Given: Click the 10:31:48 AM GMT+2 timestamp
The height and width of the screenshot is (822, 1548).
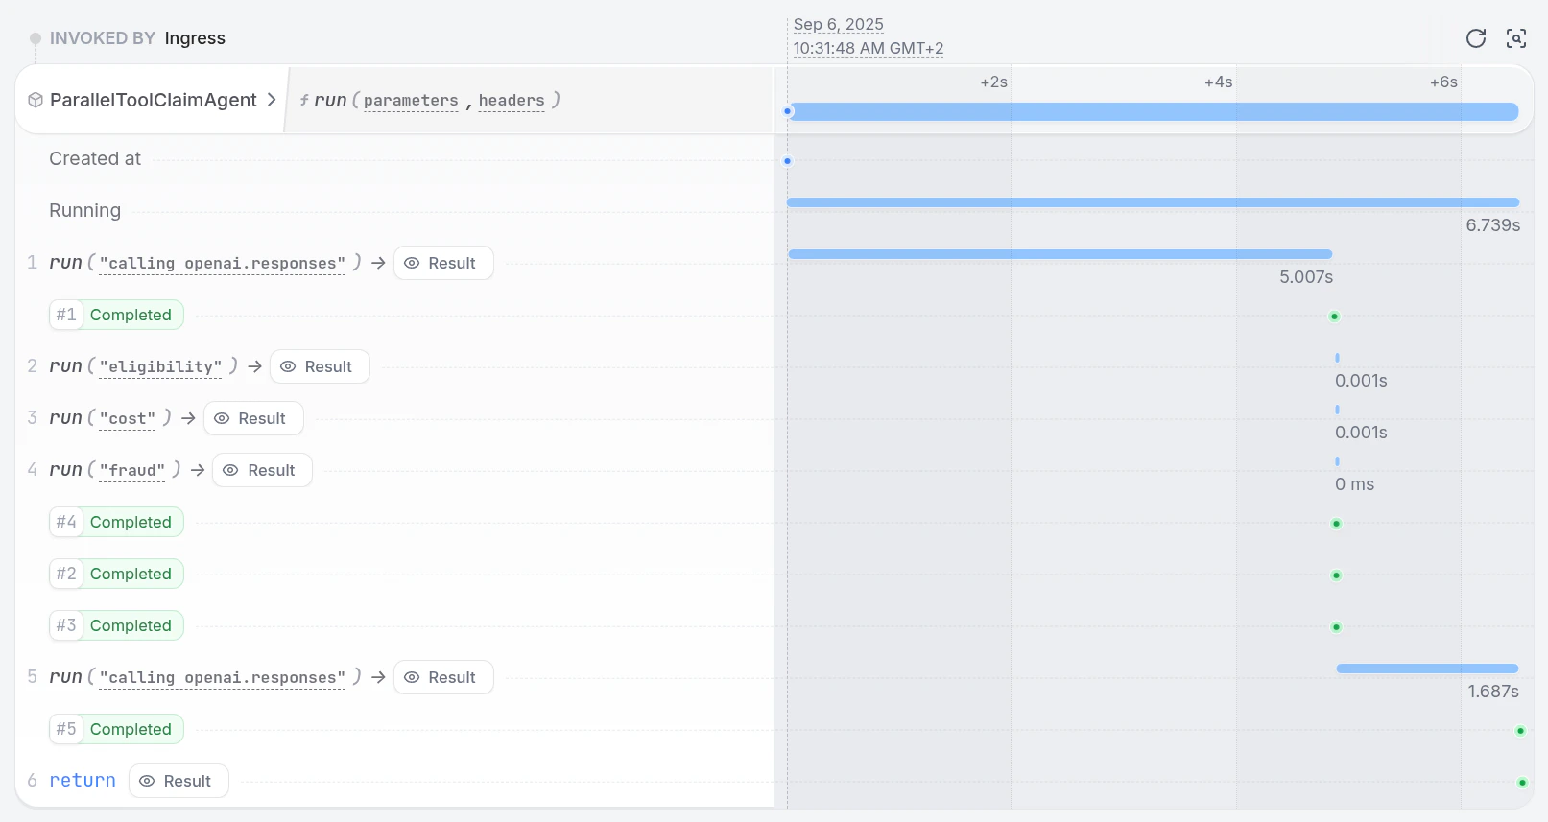Looking at the screenshot, I should (869, 49).
